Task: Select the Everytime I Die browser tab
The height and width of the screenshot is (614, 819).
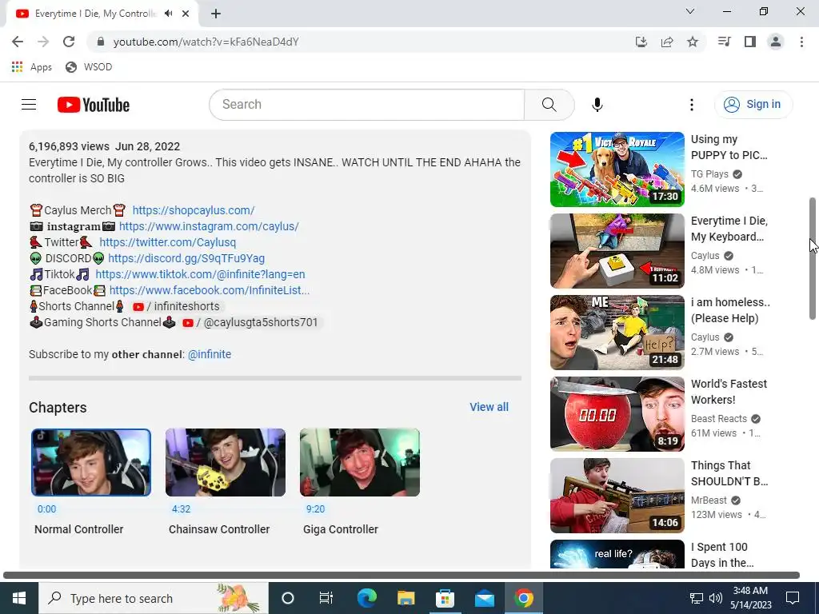Action: 97,14
